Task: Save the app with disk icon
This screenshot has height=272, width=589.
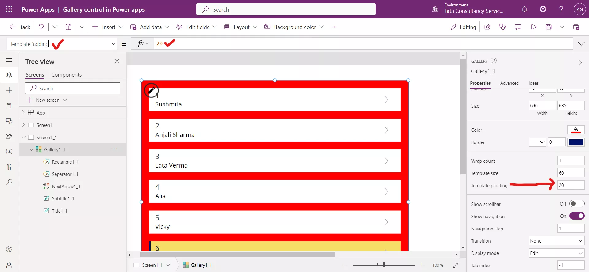Action: 549,27
